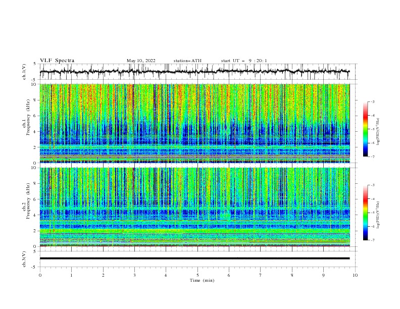Click the "ch.1(V)" waveform axis label

click(x=24, y=72)
